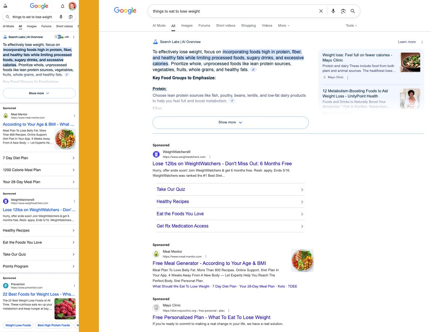Open the More dropdown in desktop tabs
The width and height of the screenshot is (431, 332).
tap(284, 26)
